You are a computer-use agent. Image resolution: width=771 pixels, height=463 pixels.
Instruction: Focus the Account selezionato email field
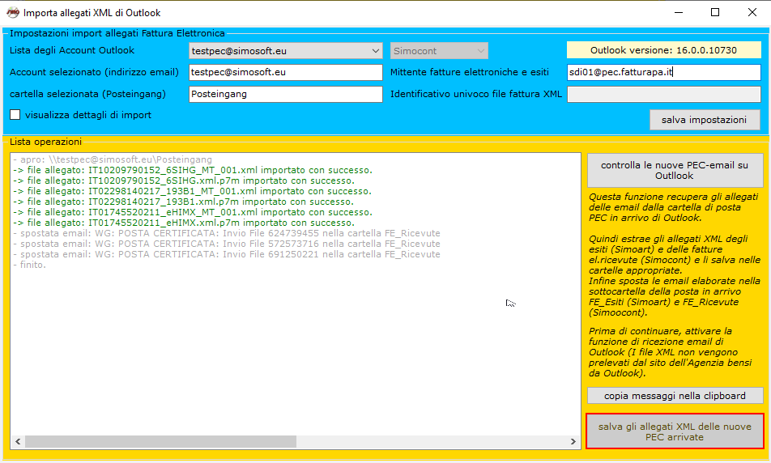tap(285, 73)
